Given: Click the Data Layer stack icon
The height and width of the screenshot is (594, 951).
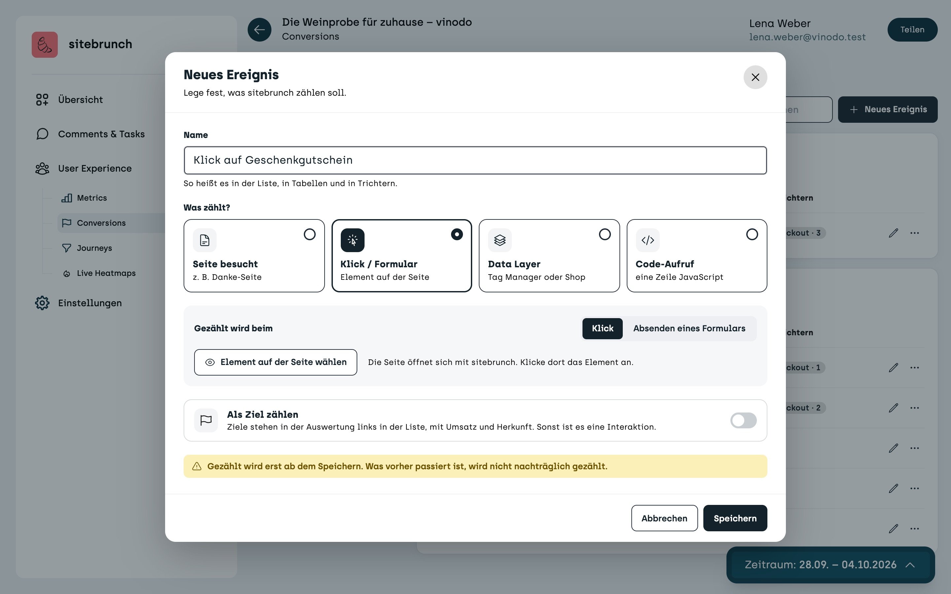Looking at the screenshot, I should pyautogui.click(x=500, y=240).
